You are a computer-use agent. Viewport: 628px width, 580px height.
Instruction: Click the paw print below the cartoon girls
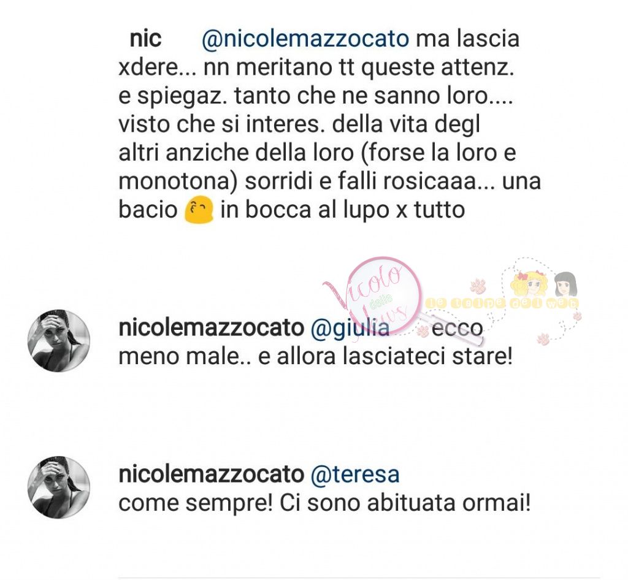coord(544,340)
